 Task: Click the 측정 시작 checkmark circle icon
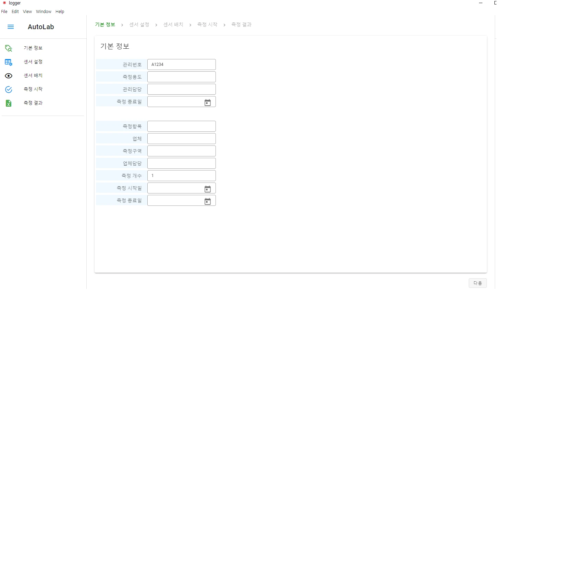9,90
